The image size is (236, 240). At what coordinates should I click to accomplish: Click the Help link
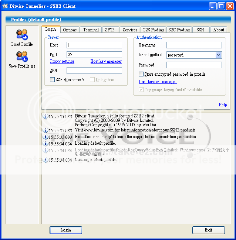(x=223, y=105)
